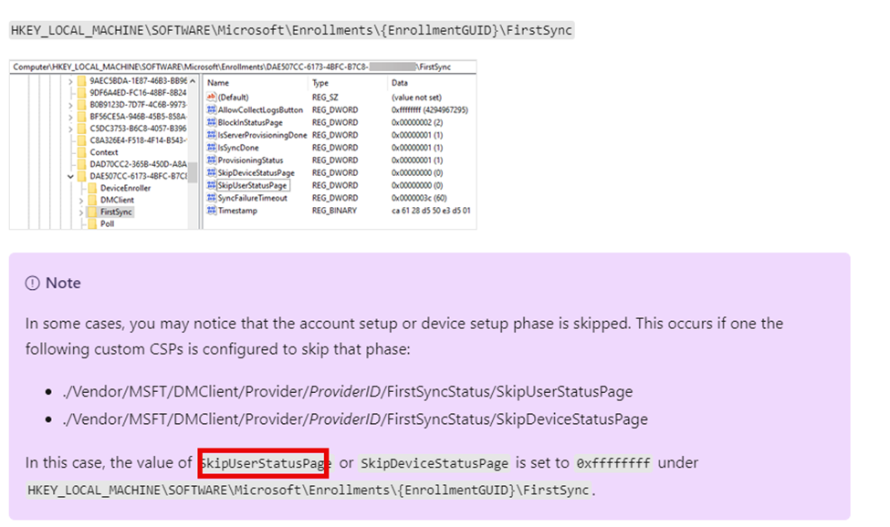This screenshot has height=527, width=890.
Task: Click the (value not set) data cell
Action: [416, 97]
